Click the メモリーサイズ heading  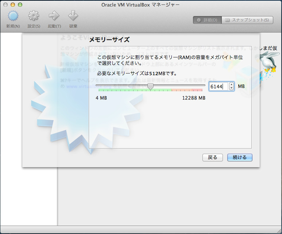pyautogui.click(x=109, y=39)
